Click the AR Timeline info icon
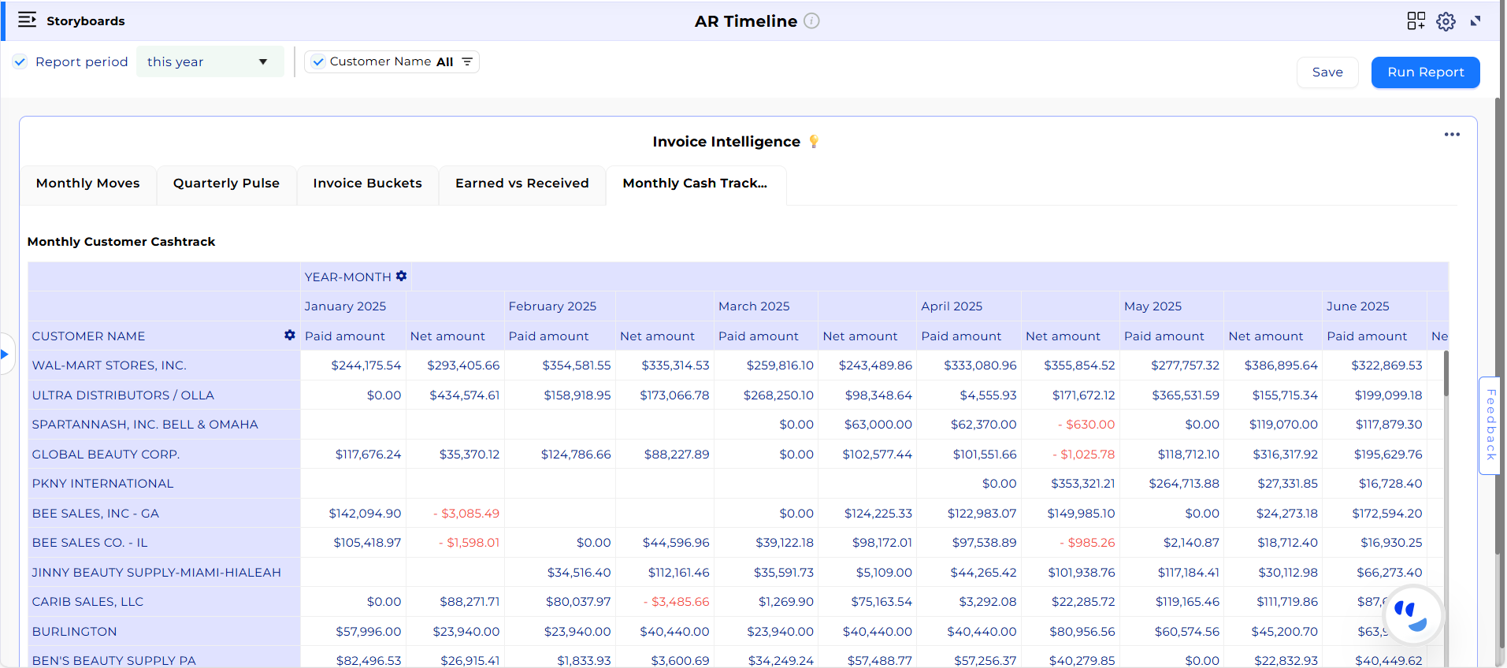This screenshot has width=1507, height=668. click(x=811, y=21)
